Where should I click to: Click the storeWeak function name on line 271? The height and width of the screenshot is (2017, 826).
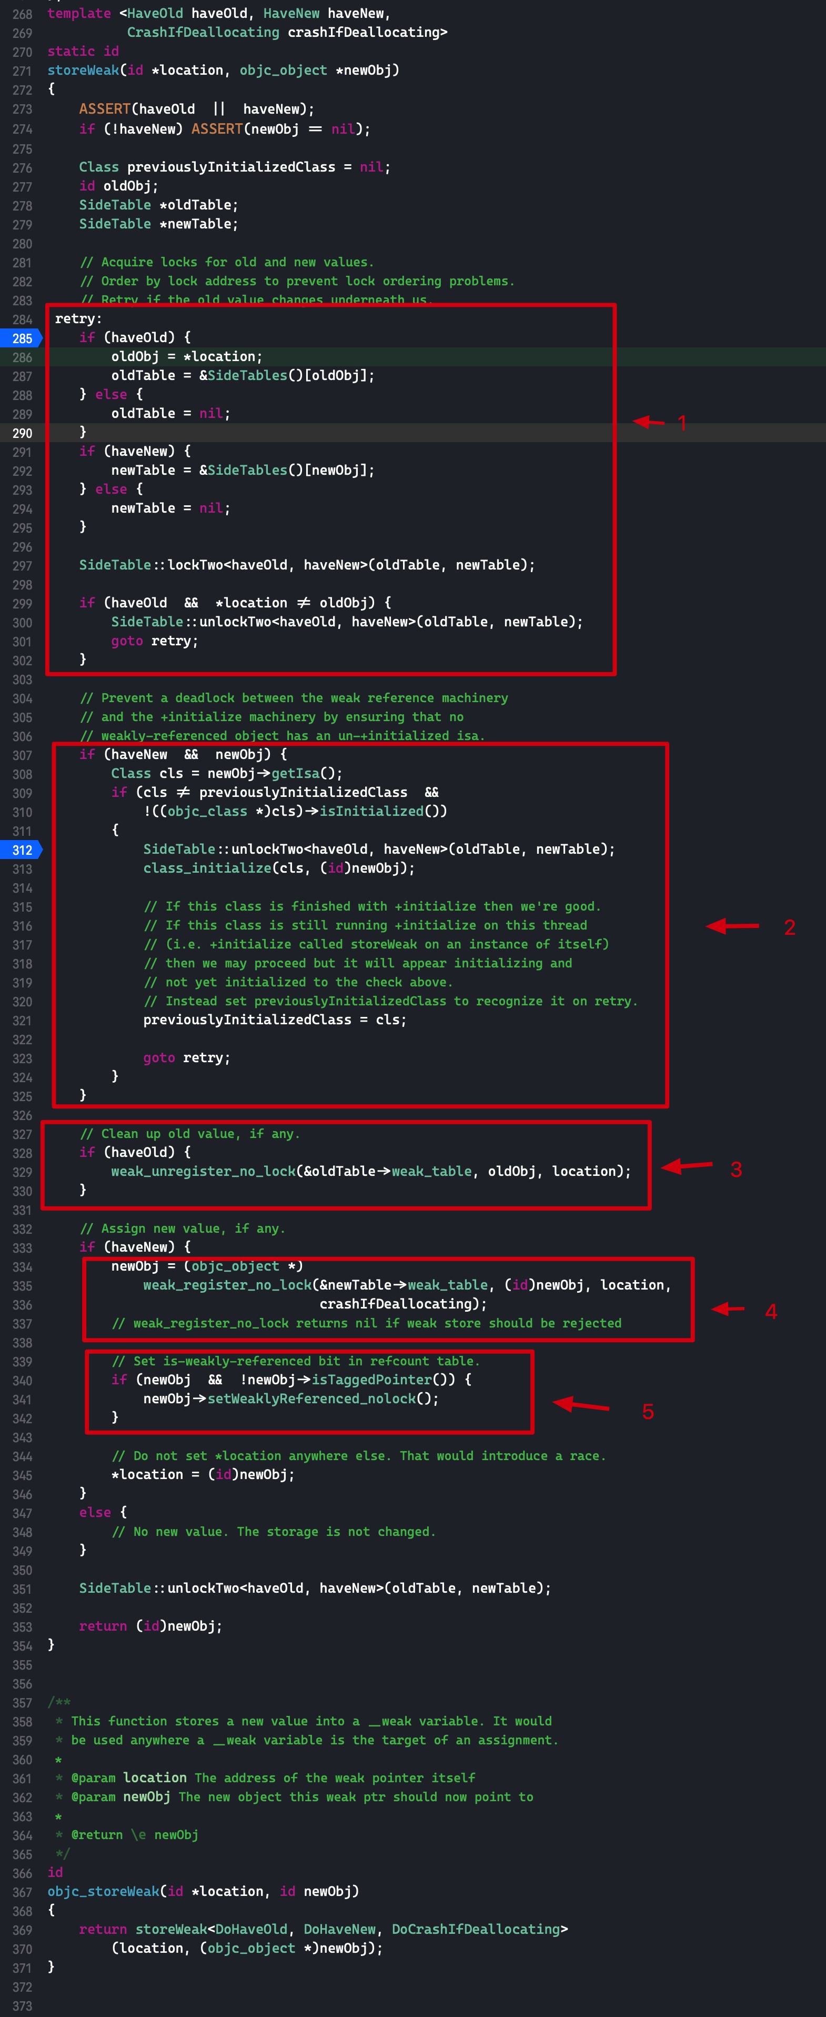click(83, 69)
